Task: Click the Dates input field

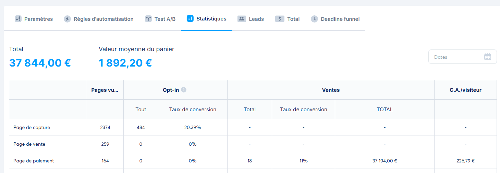Action: [x=456, y=57]
